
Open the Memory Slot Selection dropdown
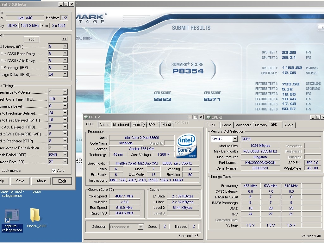235,139
